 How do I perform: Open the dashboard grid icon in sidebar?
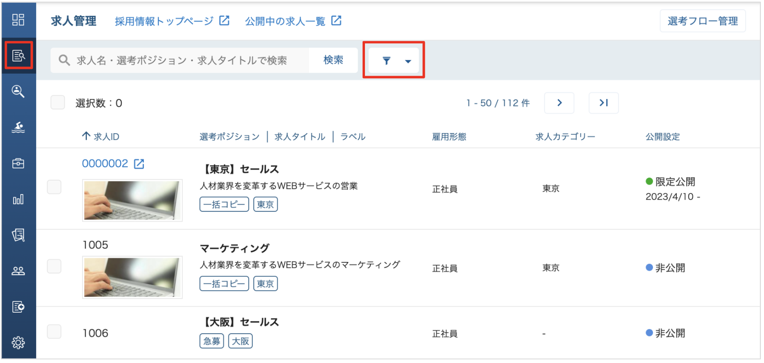18,19
